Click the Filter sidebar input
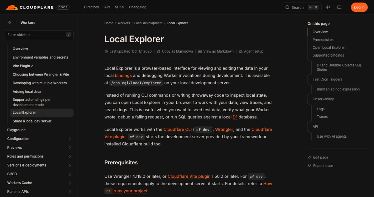This screenshot has width=374, height=197. (39, 35)
